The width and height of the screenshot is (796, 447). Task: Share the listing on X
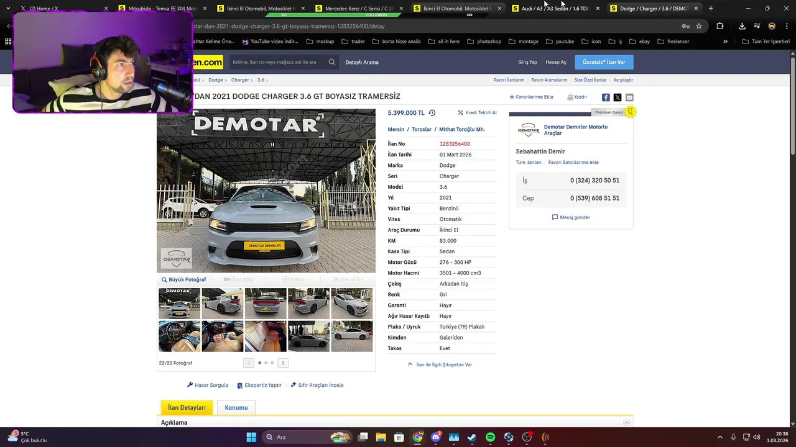[x=618, y=97]
